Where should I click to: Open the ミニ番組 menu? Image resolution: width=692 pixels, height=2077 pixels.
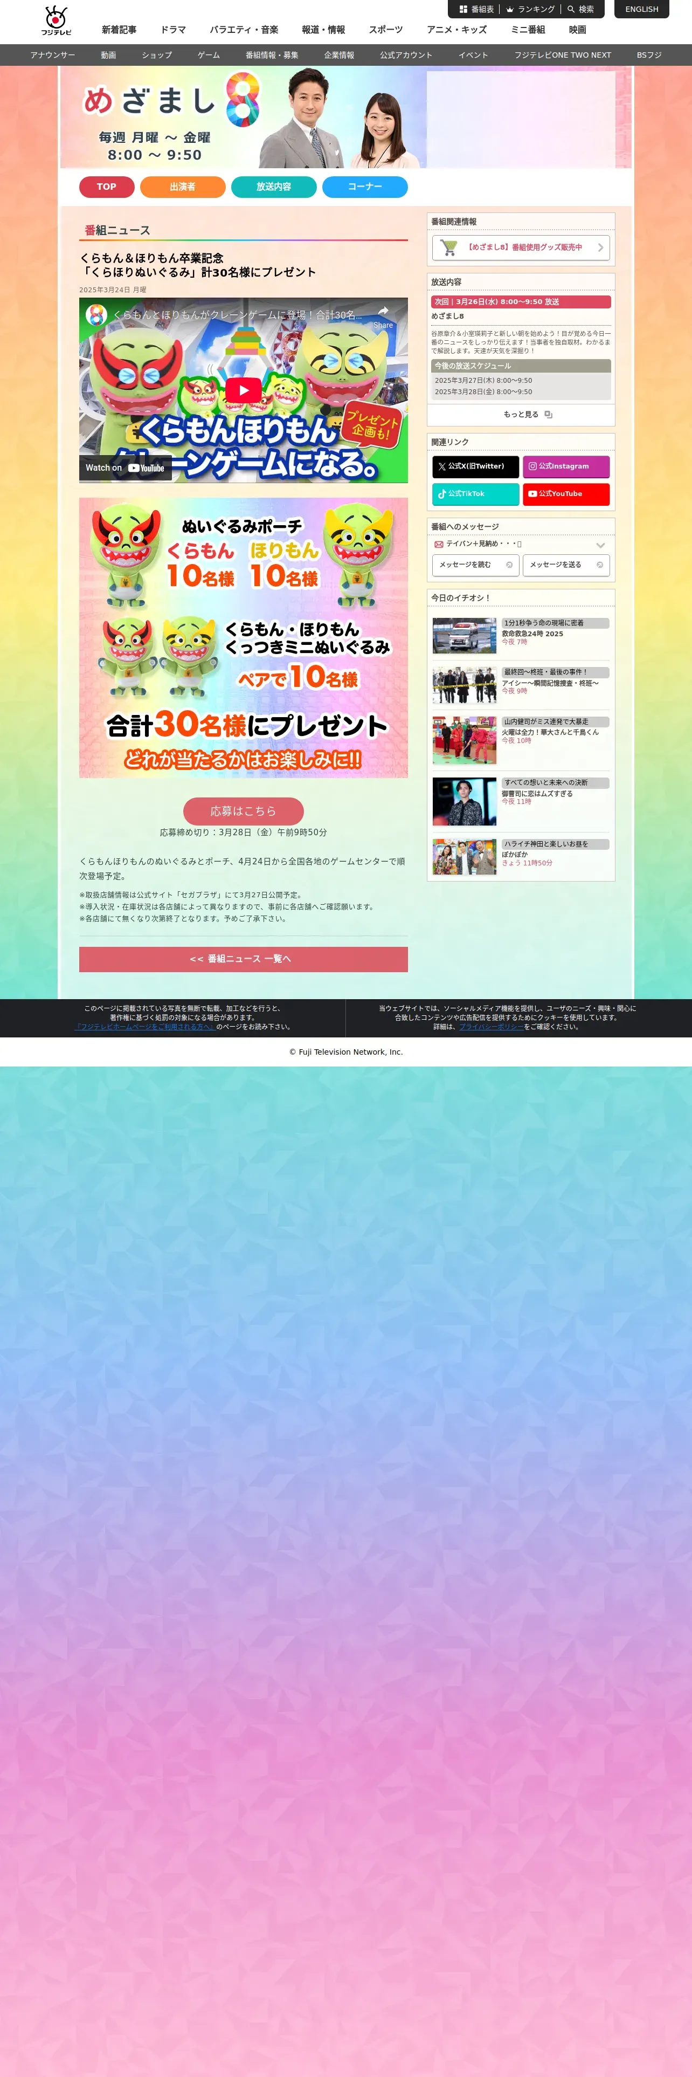pyautogui.click(x=528, y=30)
